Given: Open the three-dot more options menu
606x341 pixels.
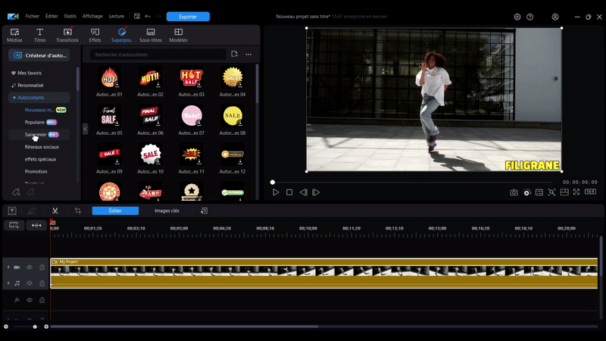Looking at the screenshot, I should 248,55.
